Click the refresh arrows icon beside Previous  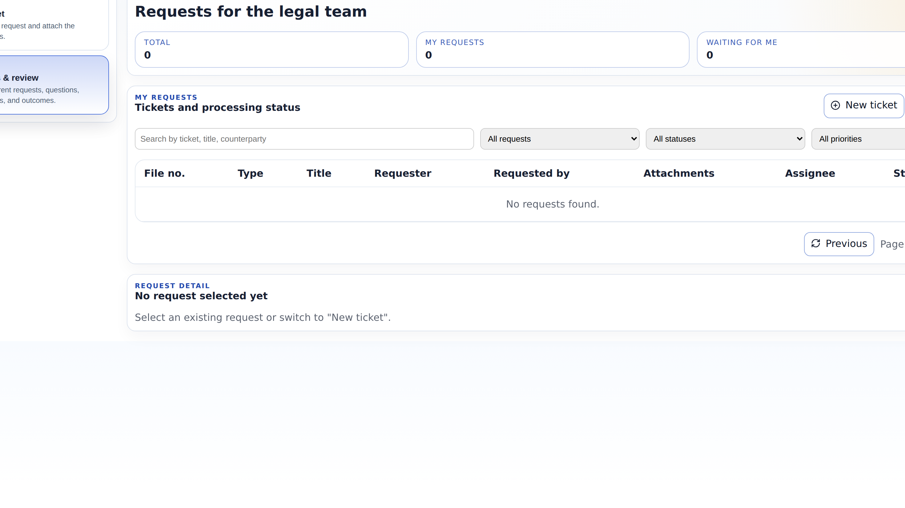[x=815, y=244]
